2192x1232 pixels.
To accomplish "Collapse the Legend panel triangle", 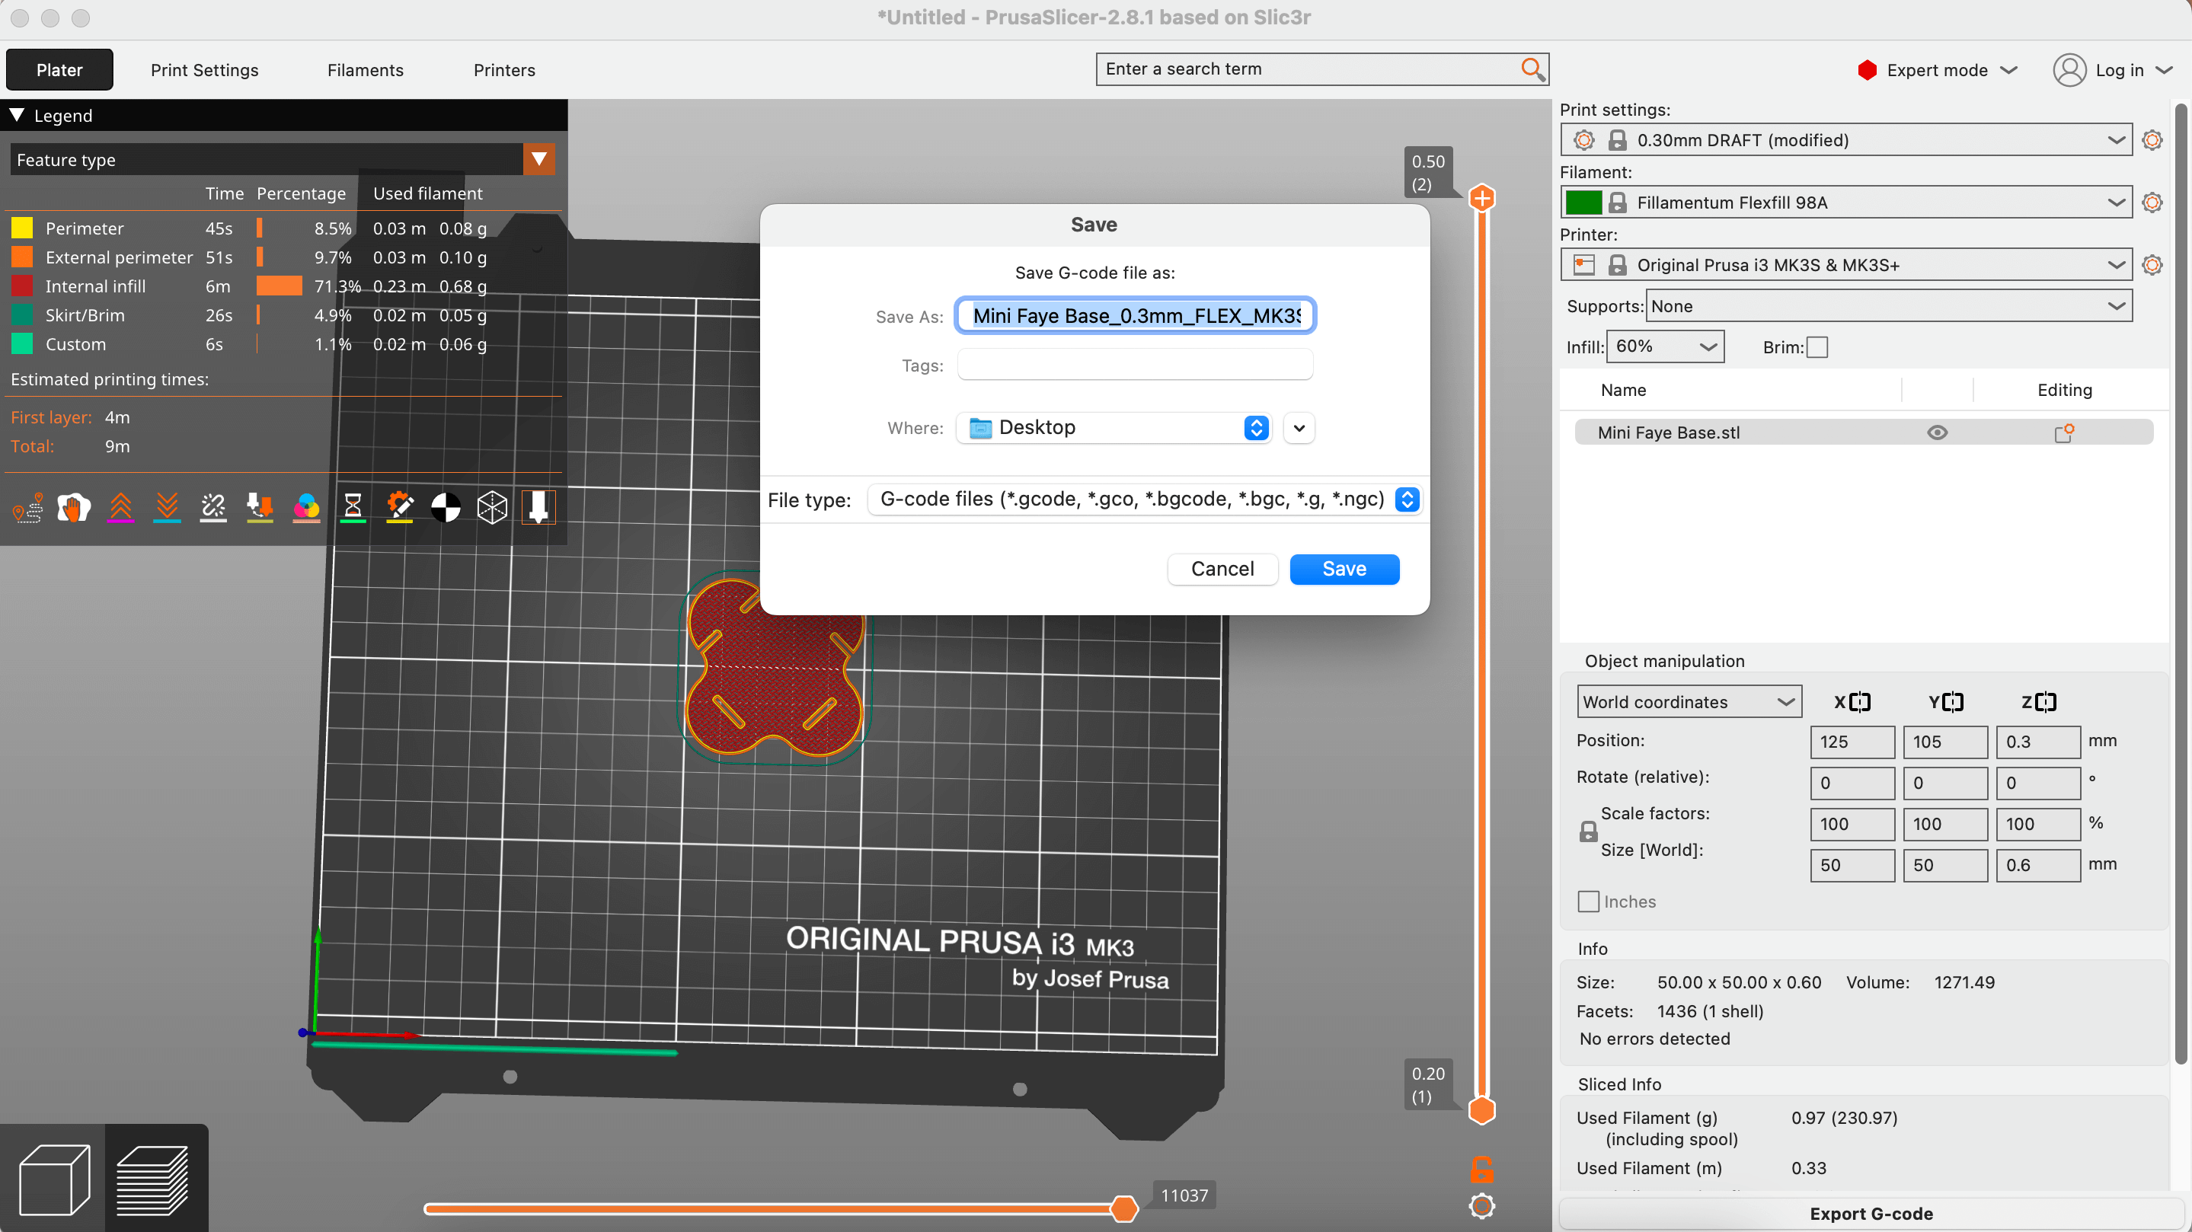I will click(x=16, y=115).
